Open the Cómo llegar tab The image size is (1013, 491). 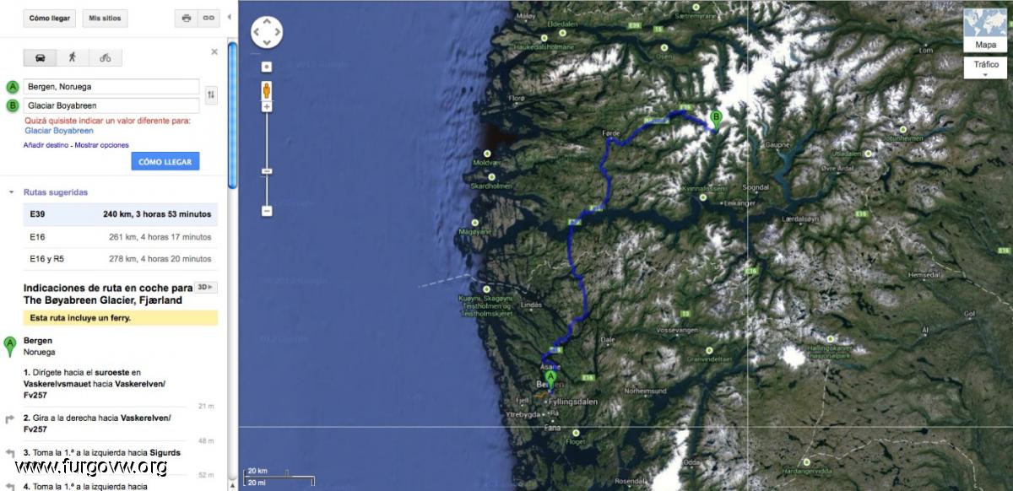50,18
